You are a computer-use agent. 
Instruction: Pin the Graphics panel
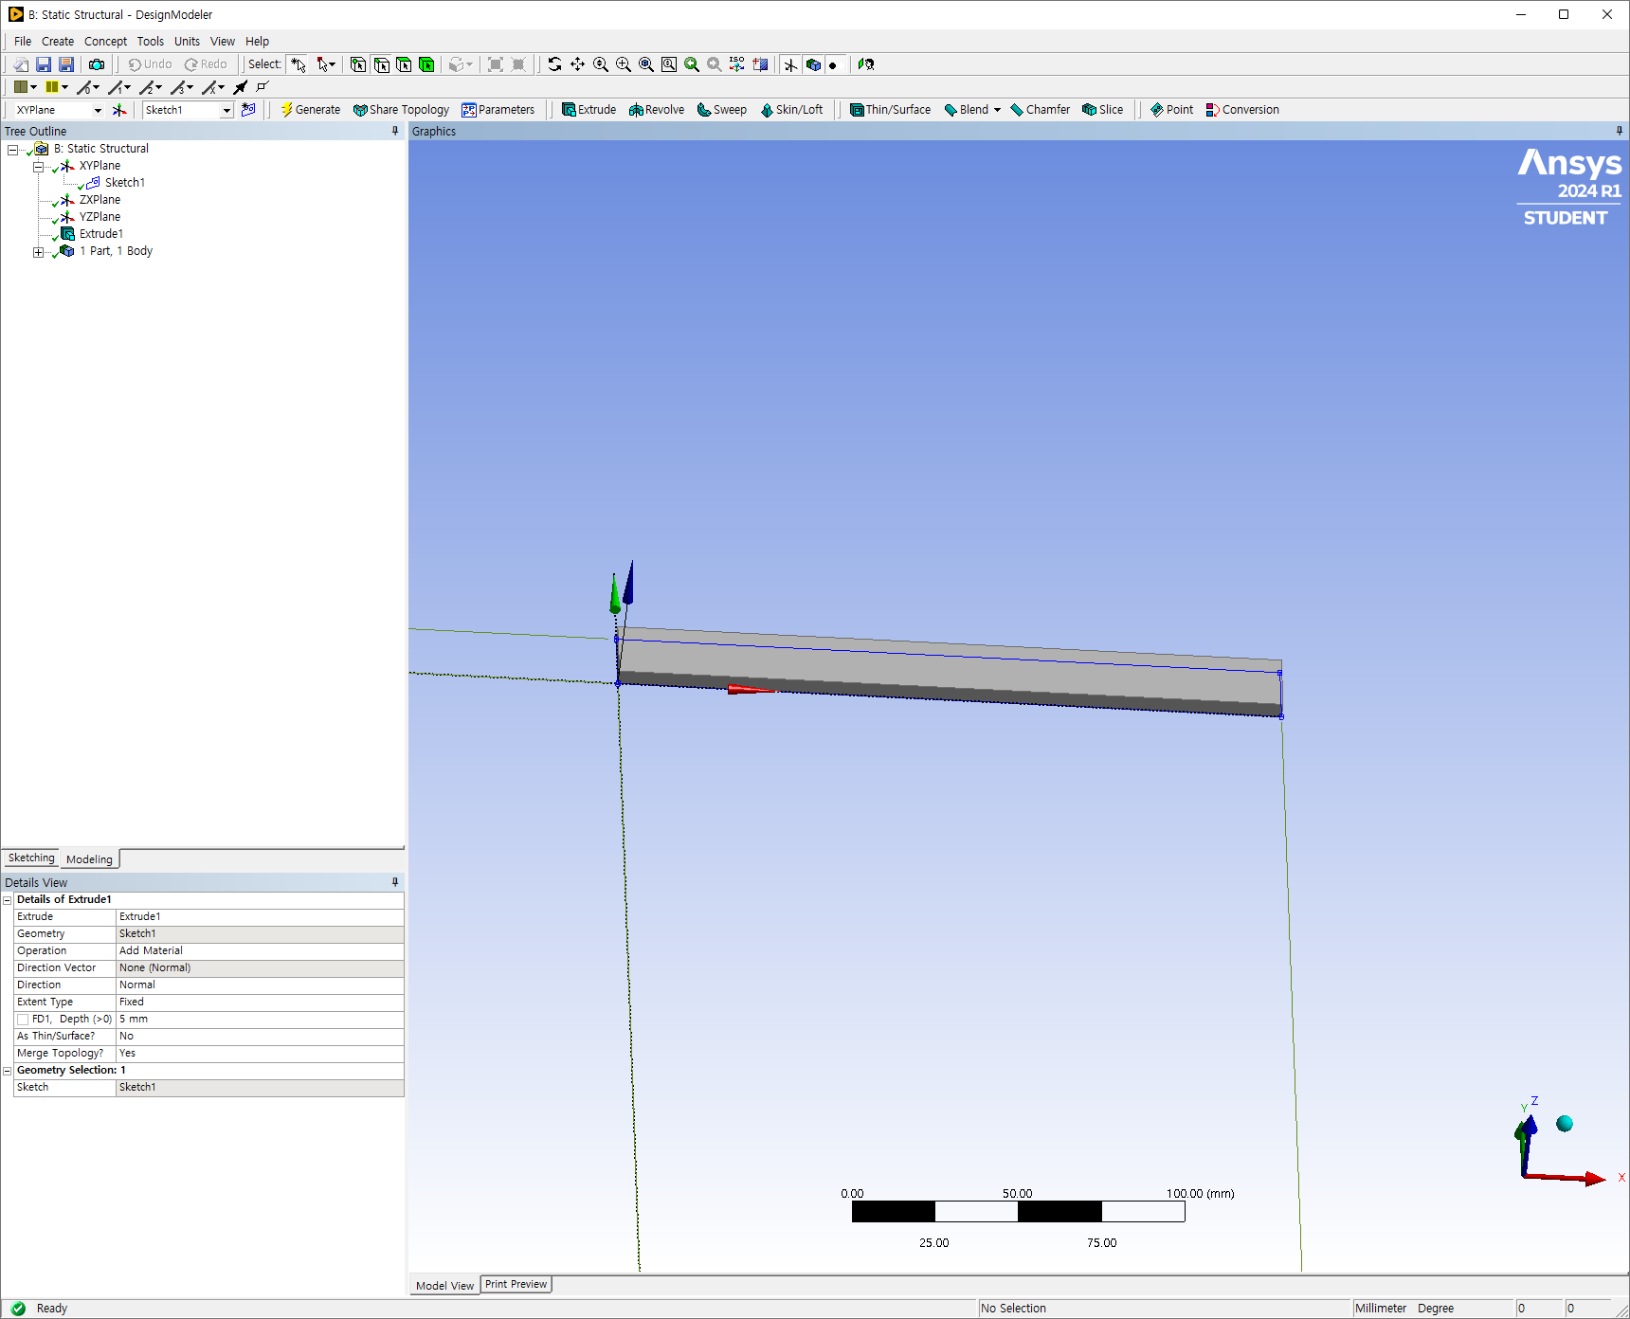coord(1620,132)
